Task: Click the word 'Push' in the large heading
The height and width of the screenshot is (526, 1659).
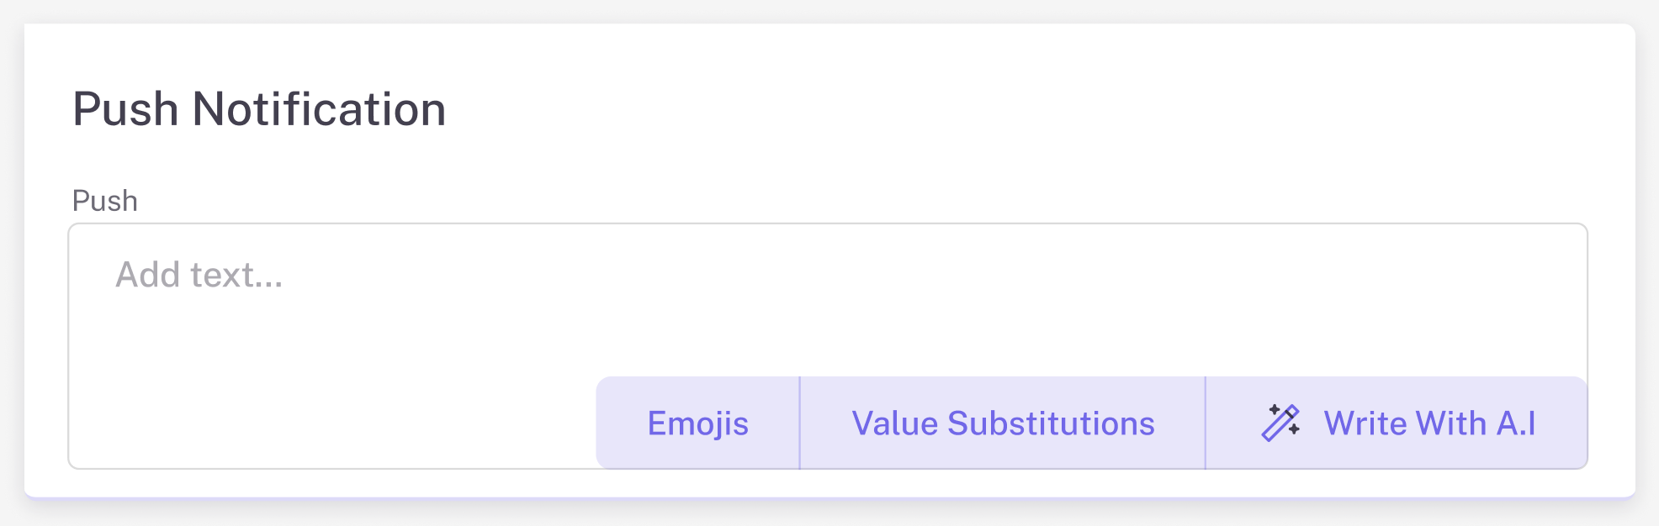Action: click(125, 109)
